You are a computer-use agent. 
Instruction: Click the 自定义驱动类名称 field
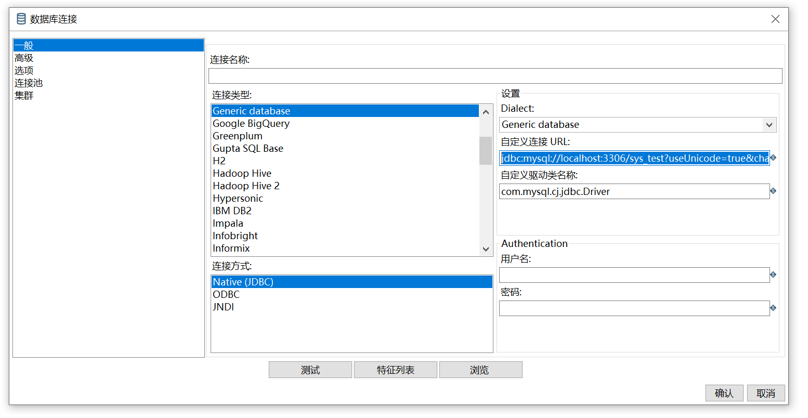click(634, 191)
